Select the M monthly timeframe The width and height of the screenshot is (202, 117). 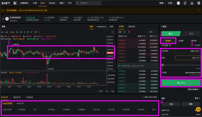(x=31, y=32)
